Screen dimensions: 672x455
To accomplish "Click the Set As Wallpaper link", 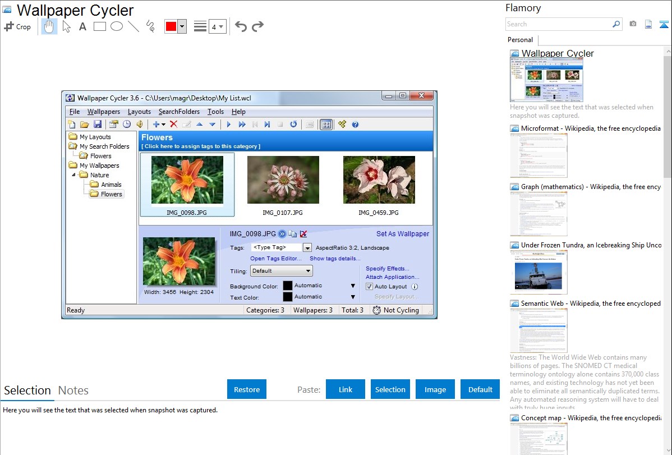I will point(402,234).
